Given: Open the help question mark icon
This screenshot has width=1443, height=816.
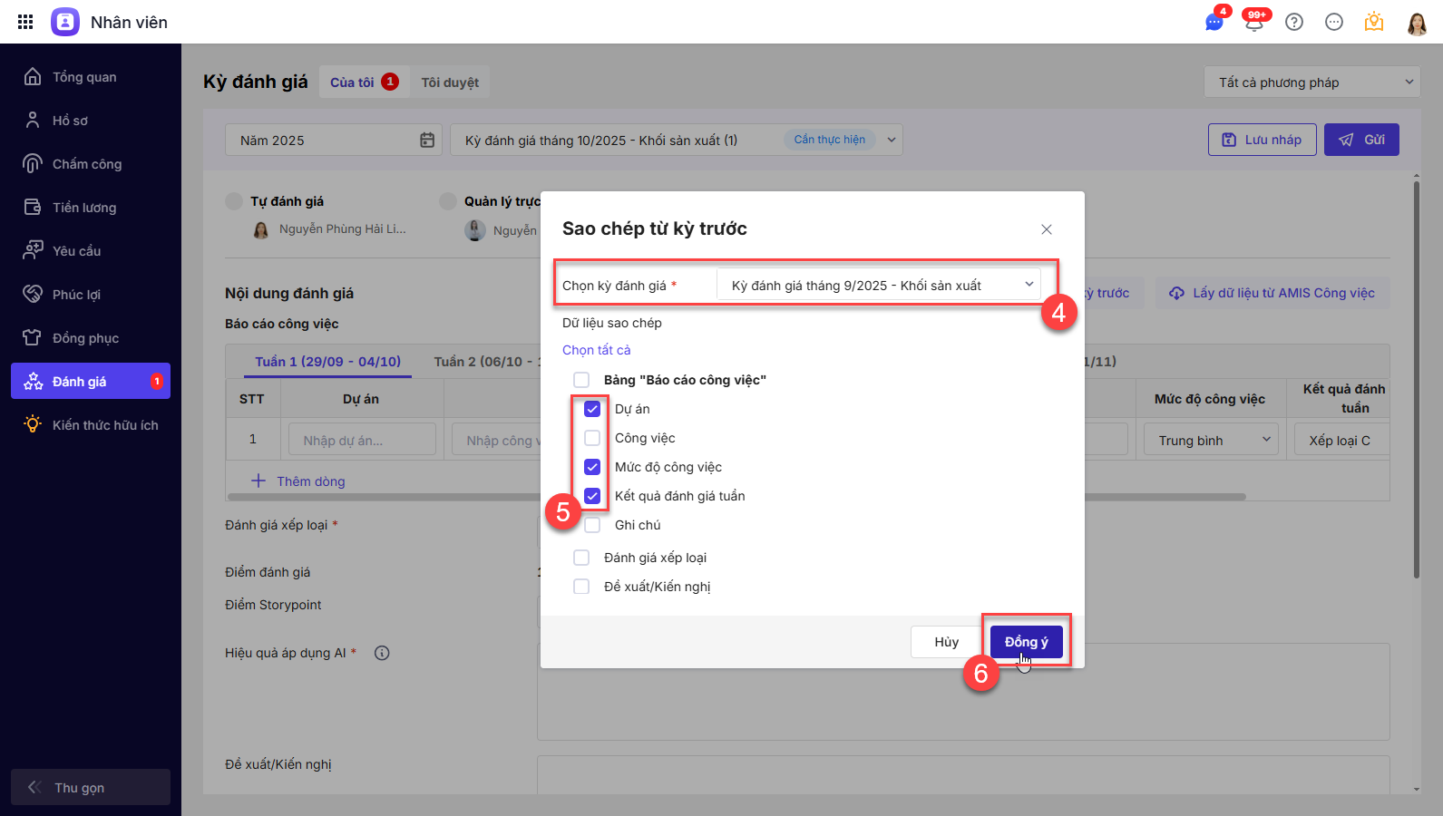Looking at the screenshot, I should click(1294, 22).
